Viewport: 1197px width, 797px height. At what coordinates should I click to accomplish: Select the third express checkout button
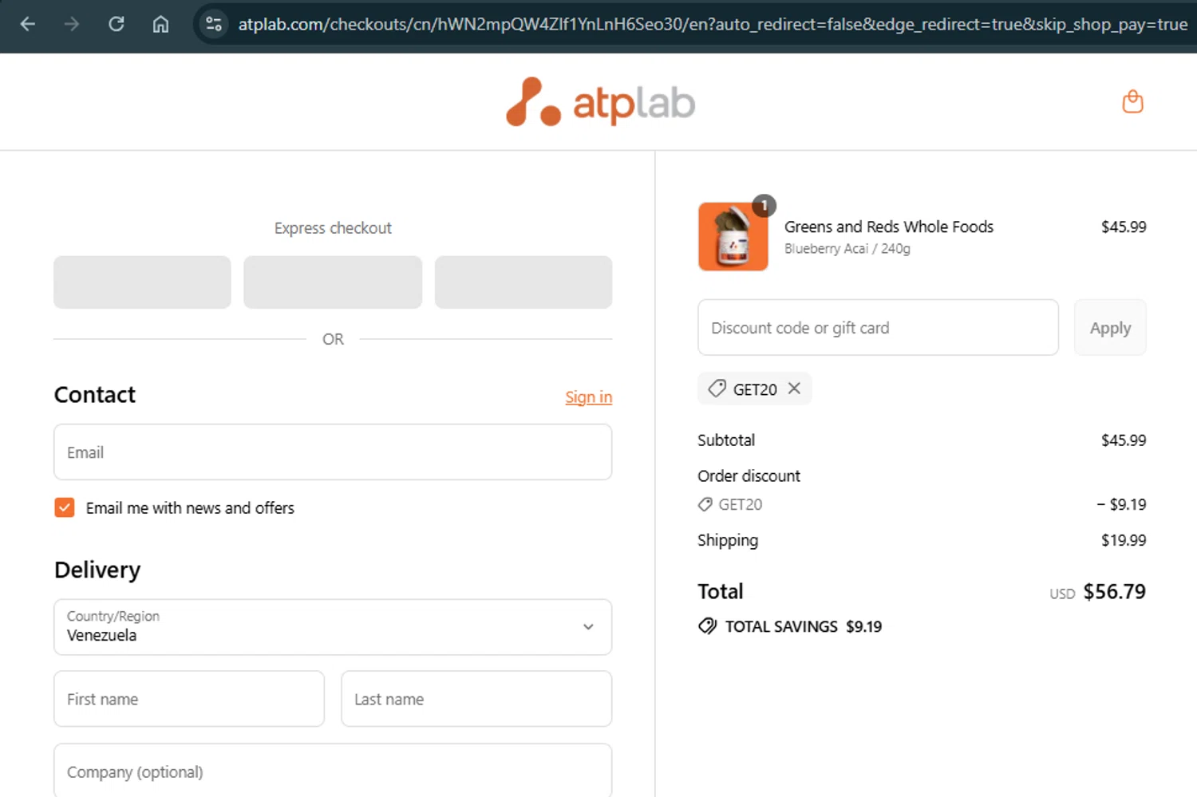[523, 282]
